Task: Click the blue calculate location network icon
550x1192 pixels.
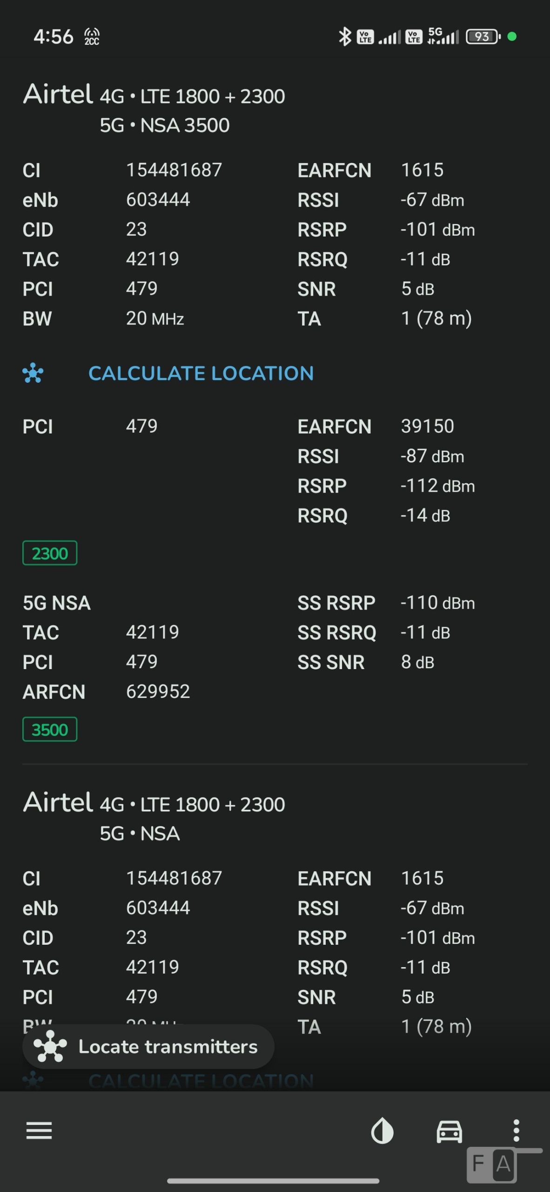Action: 33,373
